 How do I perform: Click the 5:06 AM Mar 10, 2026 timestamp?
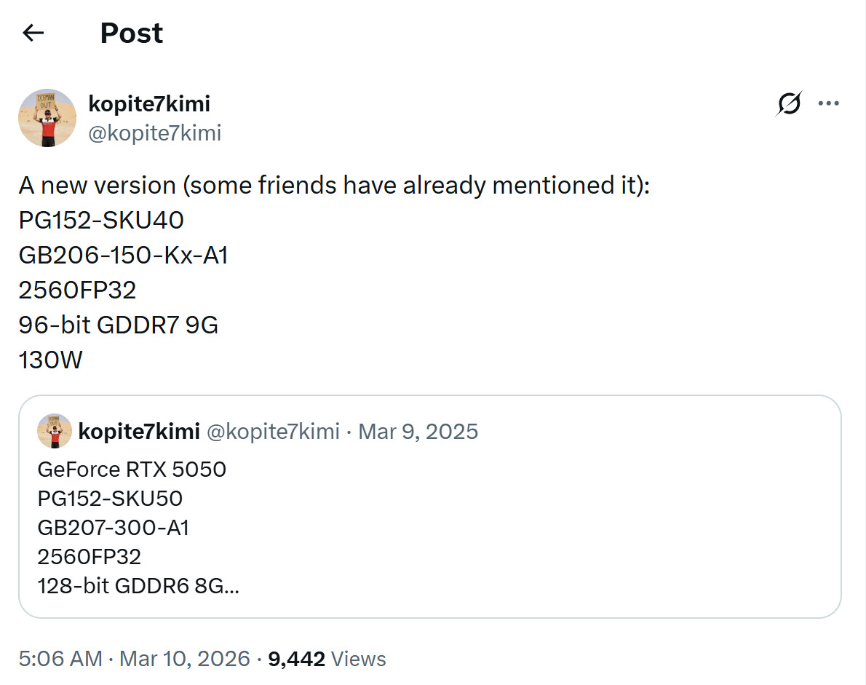point(133,660)
